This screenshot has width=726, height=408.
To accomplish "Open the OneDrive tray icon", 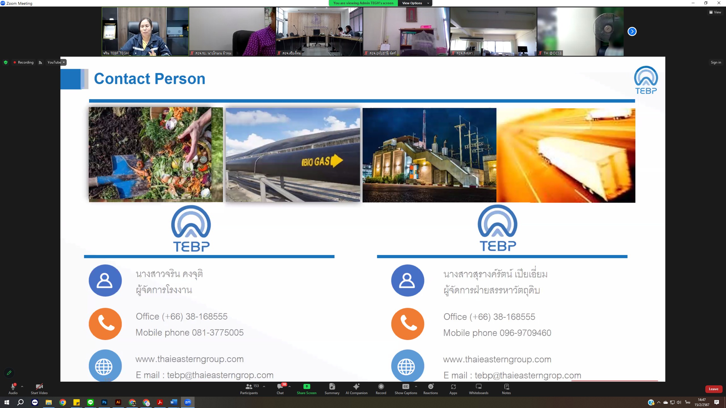I will tap(665, 402).
